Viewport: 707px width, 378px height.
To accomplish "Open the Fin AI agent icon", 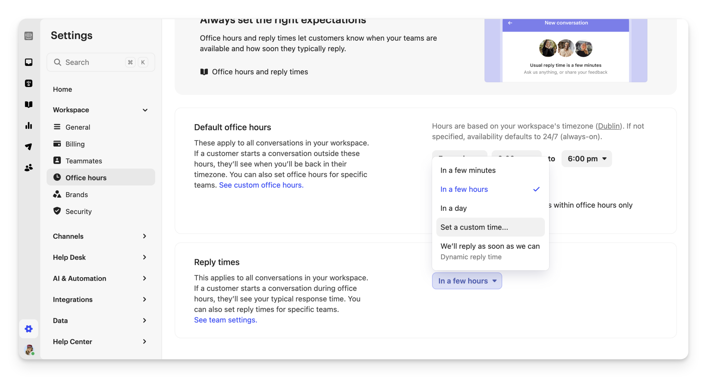I will pyautogui.click(x=28, y=83).
